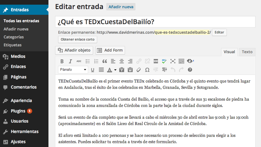Justify the paragraph text
This screenshot has height=147, width=261.
click(101, 70)
